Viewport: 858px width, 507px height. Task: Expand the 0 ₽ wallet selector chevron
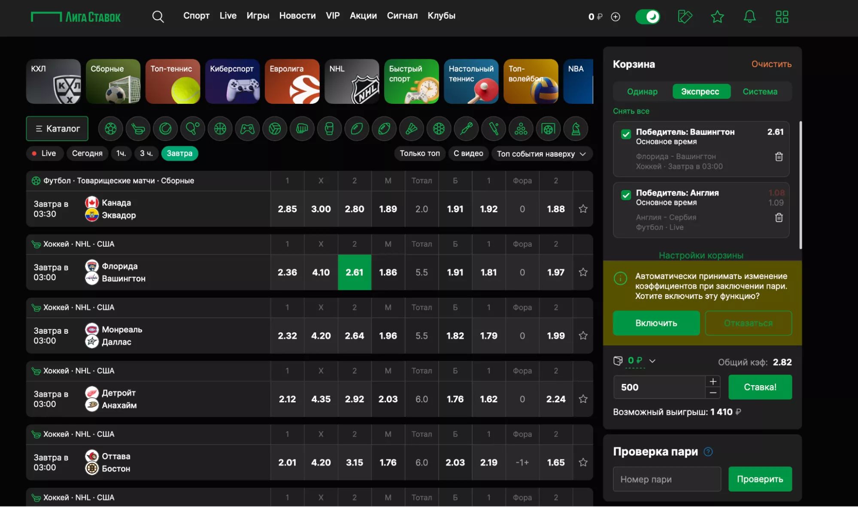[652, 361]
